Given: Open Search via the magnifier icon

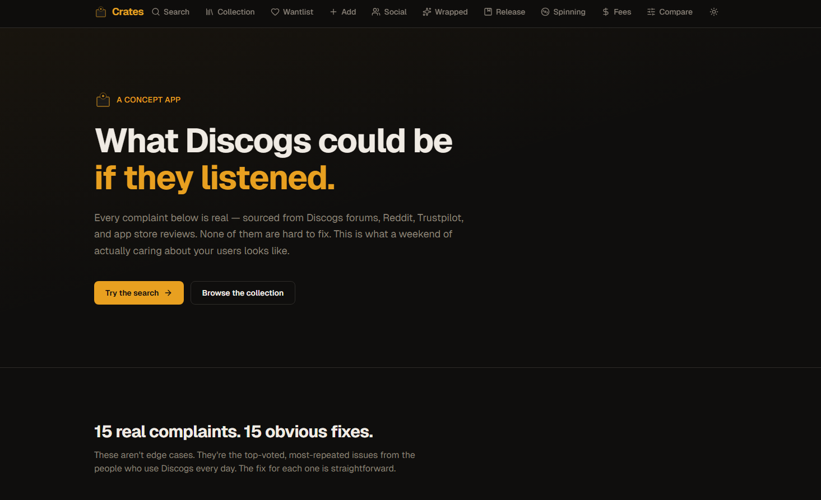Looking at the screenshot, I should tap(156, 12).
